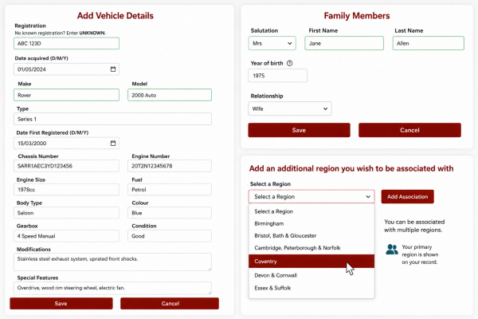Image resolution: width=478 pixels, height=319 pixels.
Task: Click the 'Family Members' heading
Action: (x=357, y=16)
